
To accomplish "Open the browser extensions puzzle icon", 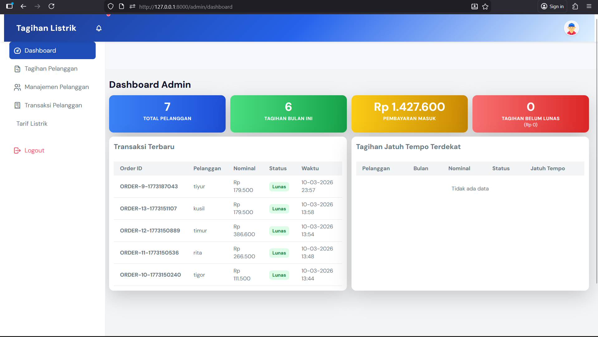I will pyautogui.click(x=575, y=6).
